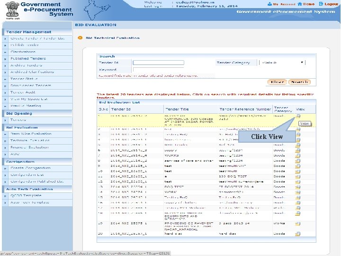Open Item Wise Evaluation
This screenshot has width=341, height=256.
(31, 134)
